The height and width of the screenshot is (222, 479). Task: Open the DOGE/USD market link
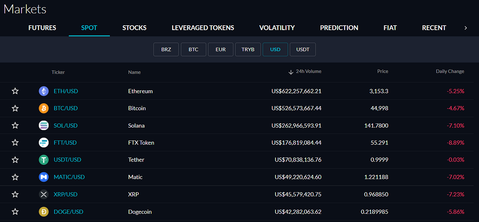pos(68,212)
